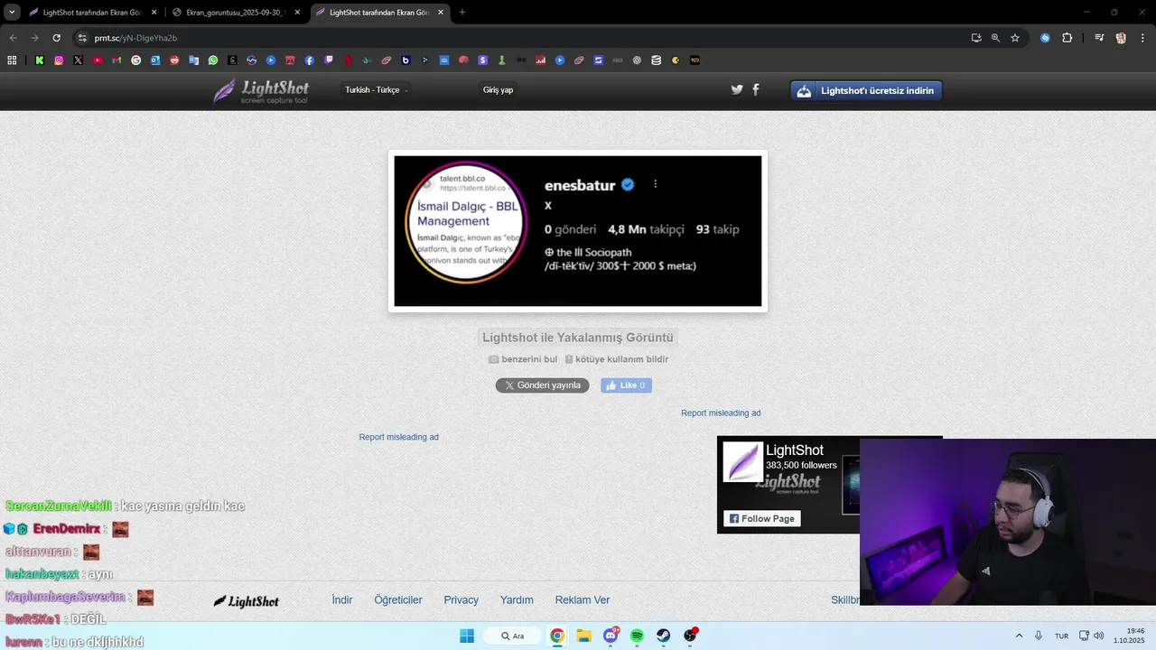
Task: Reload the page
Action: [56, 38]
